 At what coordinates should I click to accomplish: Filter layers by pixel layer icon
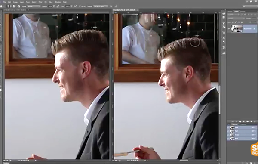[242, 15]
